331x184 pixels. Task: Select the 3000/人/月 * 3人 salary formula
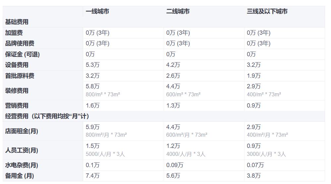[266, 154]
